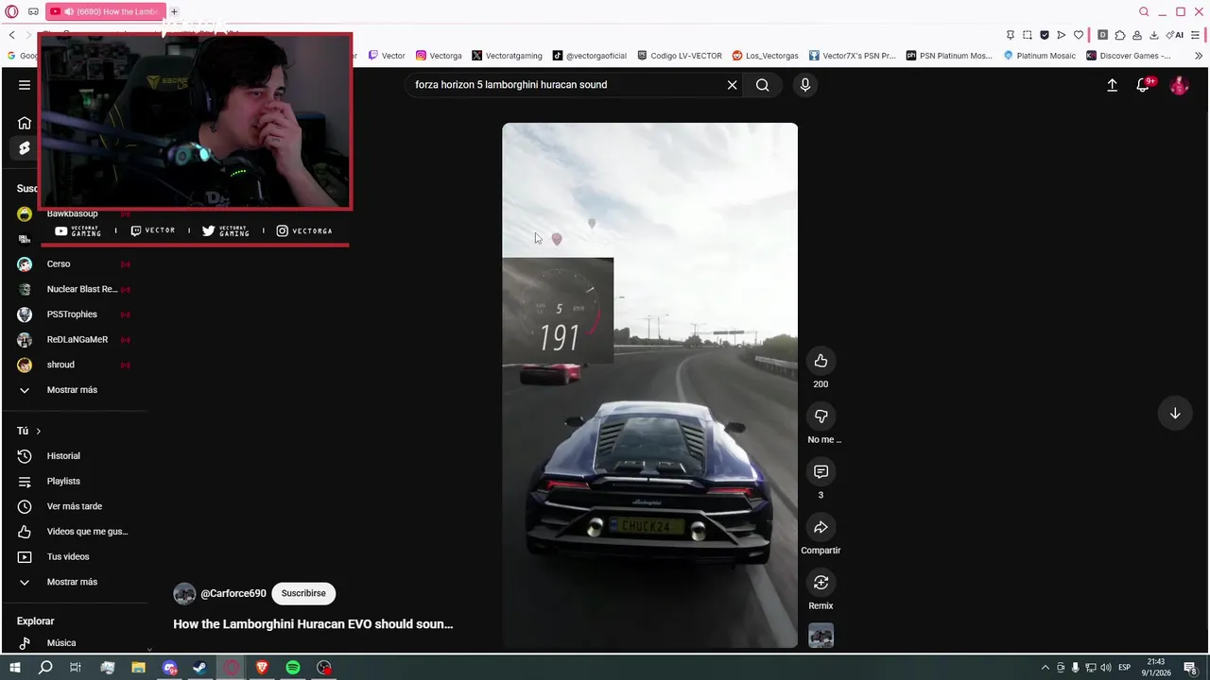
Task: Open the @vectorgaoficial TikTok bookmark
Action: (590, 56)
